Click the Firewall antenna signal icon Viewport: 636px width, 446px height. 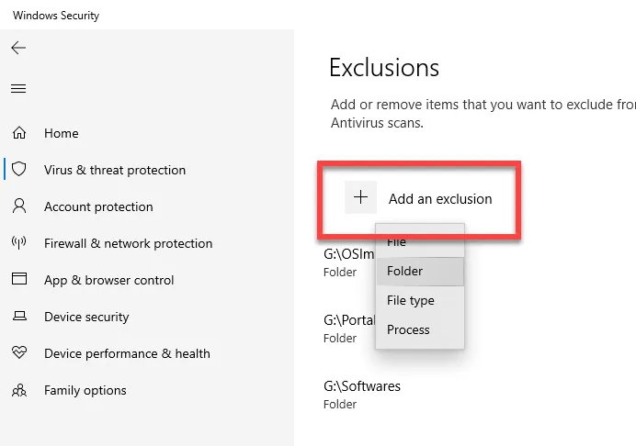[x=18, y=242]
